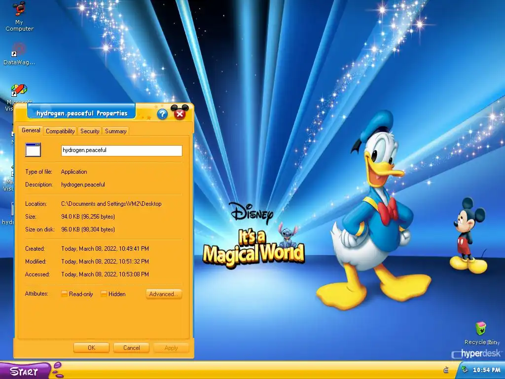Switch to the General tab
The image size is (505, 379).
click(x=31, y=130)
